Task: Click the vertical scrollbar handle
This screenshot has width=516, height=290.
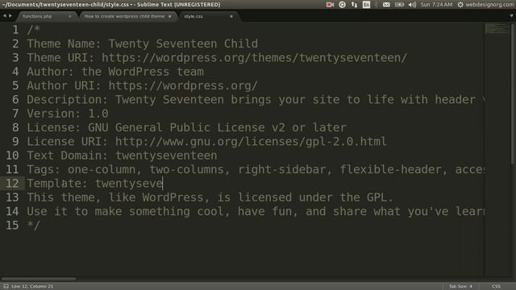Action: point(513,93)
